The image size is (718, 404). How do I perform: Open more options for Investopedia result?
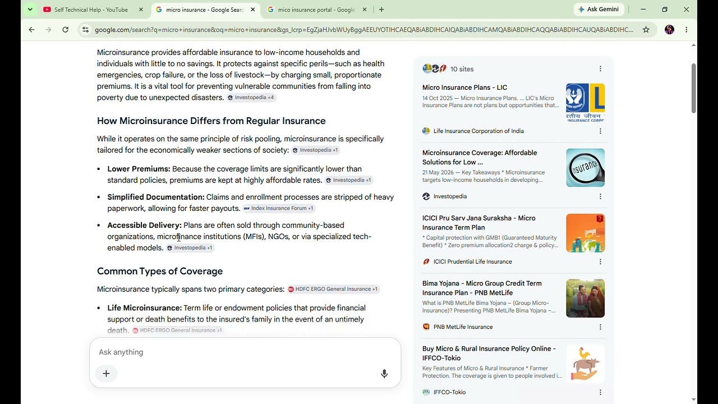click(x=600, y=196)
